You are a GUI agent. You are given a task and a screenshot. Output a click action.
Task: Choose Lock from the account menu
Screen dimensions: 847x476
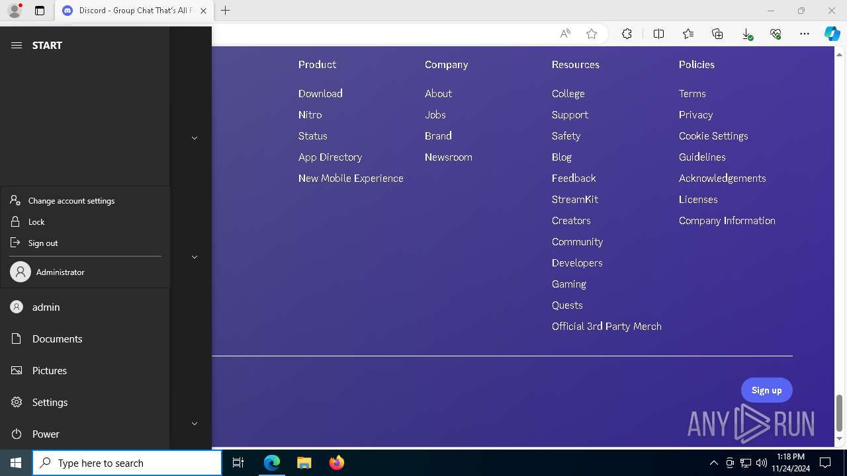[85, 221]
